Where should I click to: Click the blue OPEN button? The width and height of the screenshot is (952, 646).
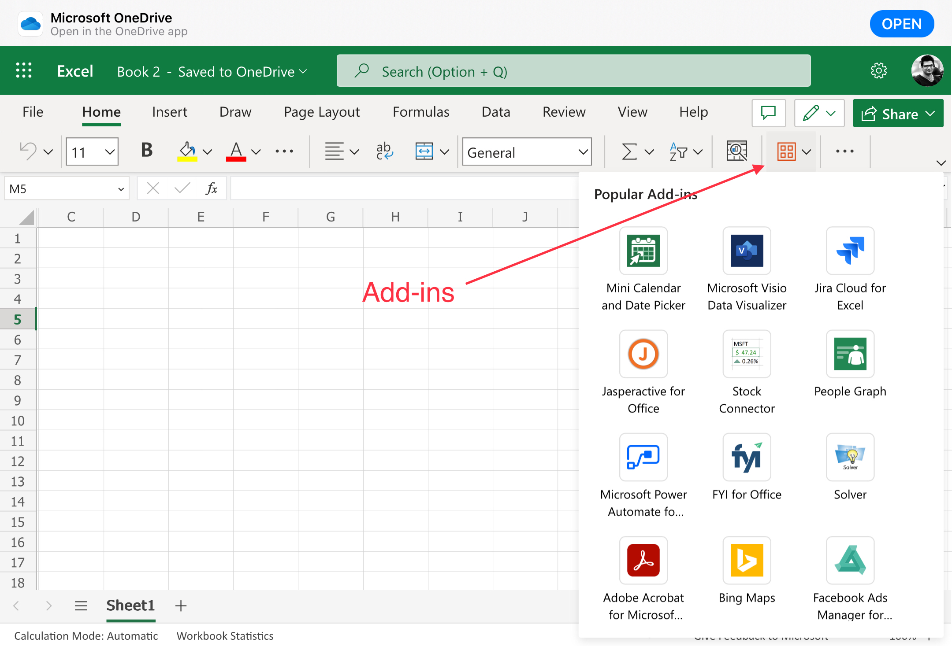[902, 24]
